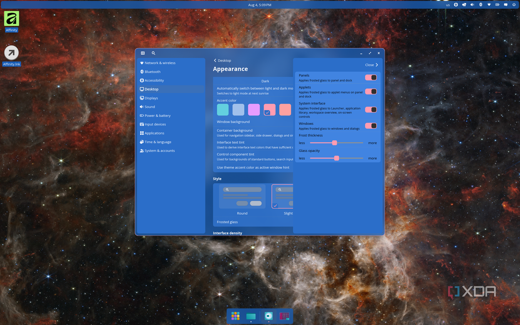Click 'Automatically switch between light and dark' row

coord(253,90)
